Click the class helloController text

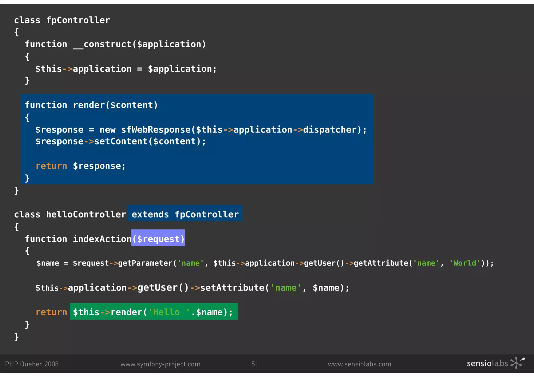pos(70,214)
